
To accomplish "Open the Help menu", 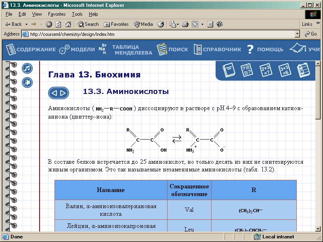I will [93, 14].
